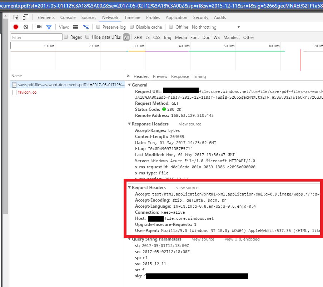Switch to larger request rows view
This screenshot has width=323, height=287.
tap(76, 26)
